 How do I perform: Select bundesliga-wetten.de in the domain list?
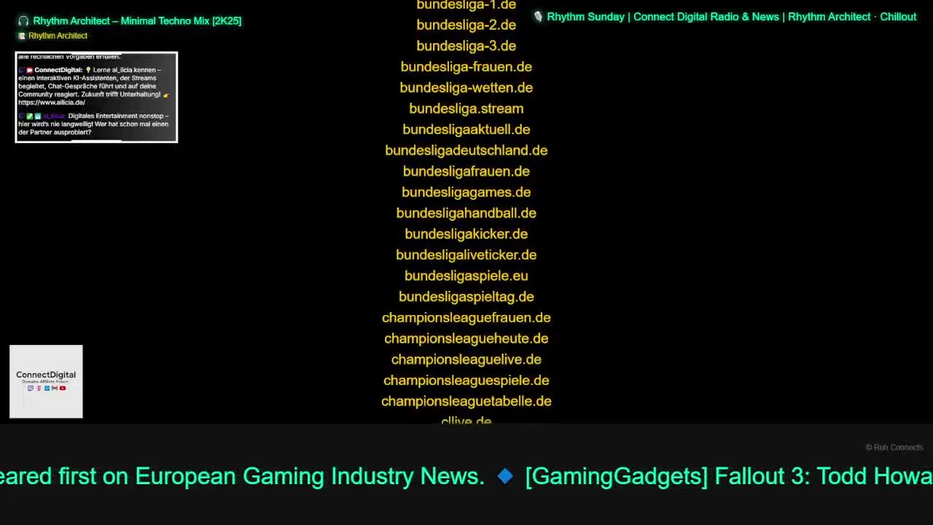pyautogui.click(x=466, y=87)
